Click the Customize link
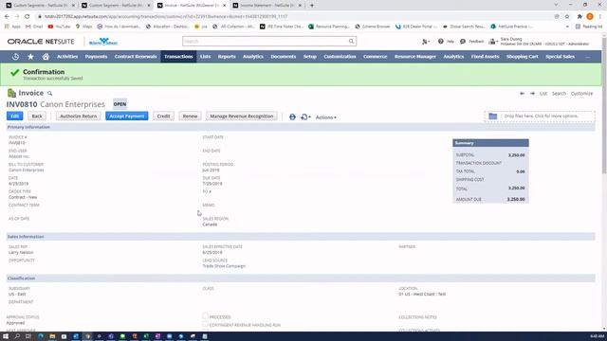The width and height of the screenshot is (607, 341). [x=581, y=94]
